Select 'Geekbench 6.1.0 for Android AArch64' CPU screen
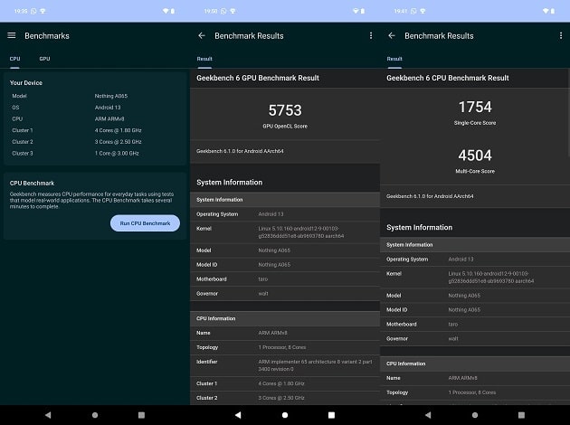Image resolution: width=570 pixels, height=425 pixels. point(430,196)
